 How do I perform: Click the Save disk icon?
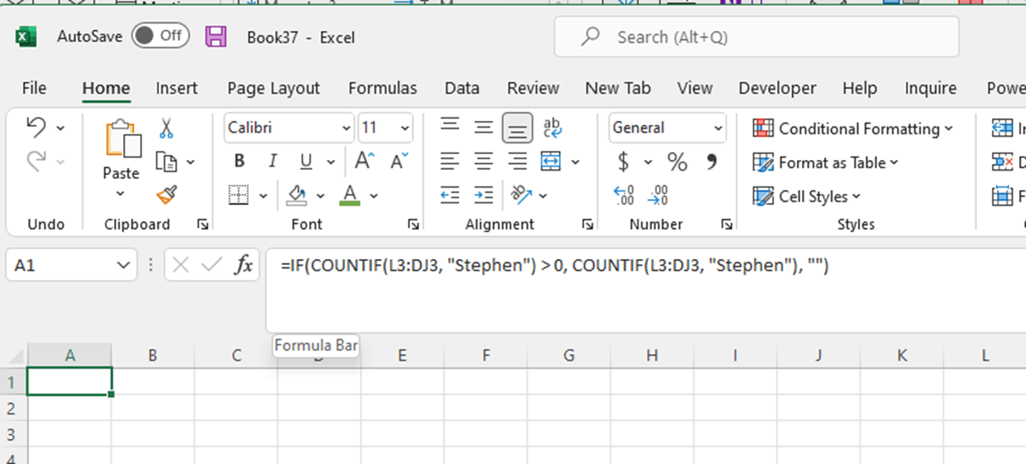click(216, 36)
